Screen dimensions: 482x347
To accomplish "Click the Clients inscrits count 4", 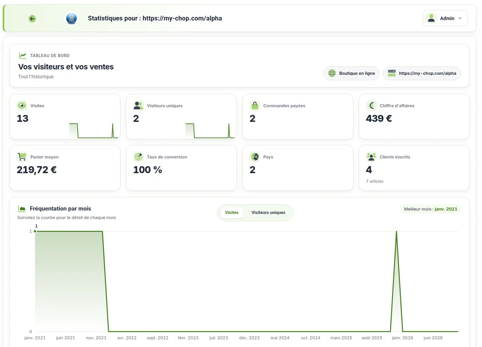I will pyautogui.click(x=369, y=170).
